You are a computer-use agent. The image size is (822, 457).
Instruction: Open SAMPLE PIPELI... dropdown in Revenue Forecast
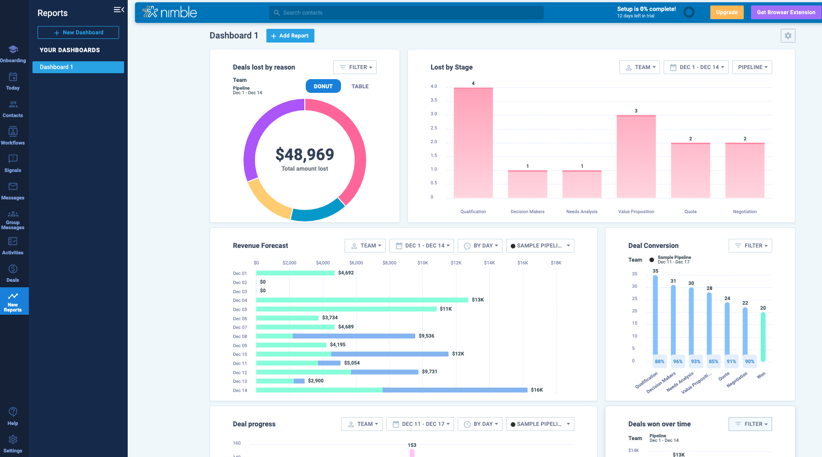click(x=540, y=246)
